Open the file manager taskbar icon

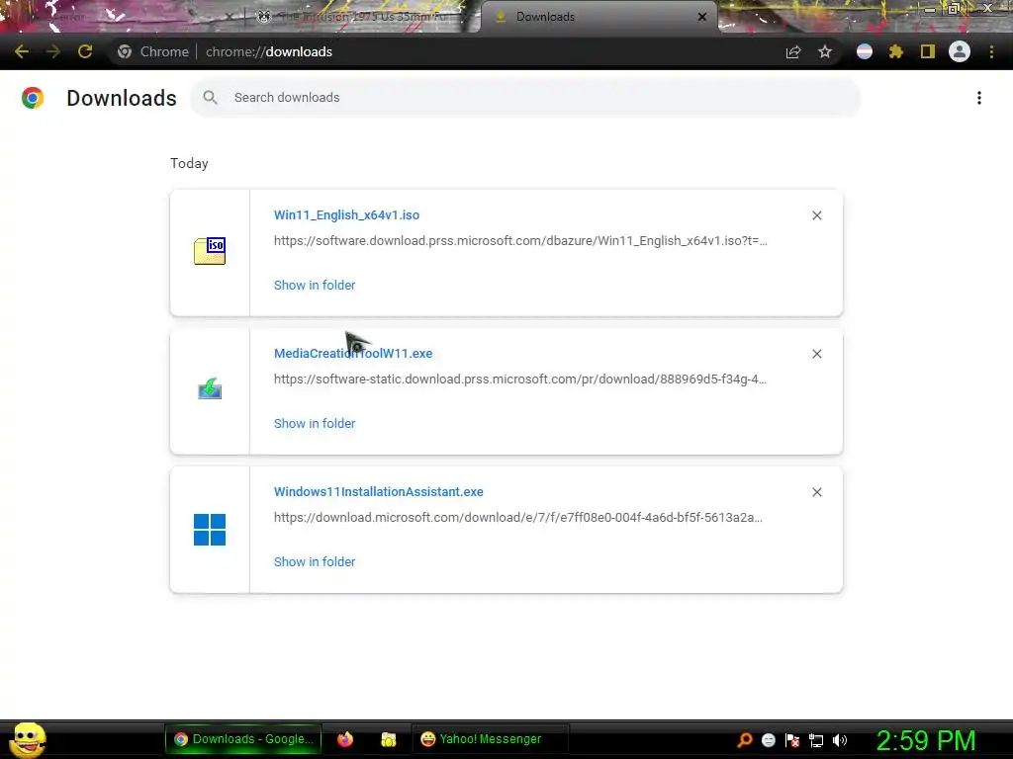(388, 739)
